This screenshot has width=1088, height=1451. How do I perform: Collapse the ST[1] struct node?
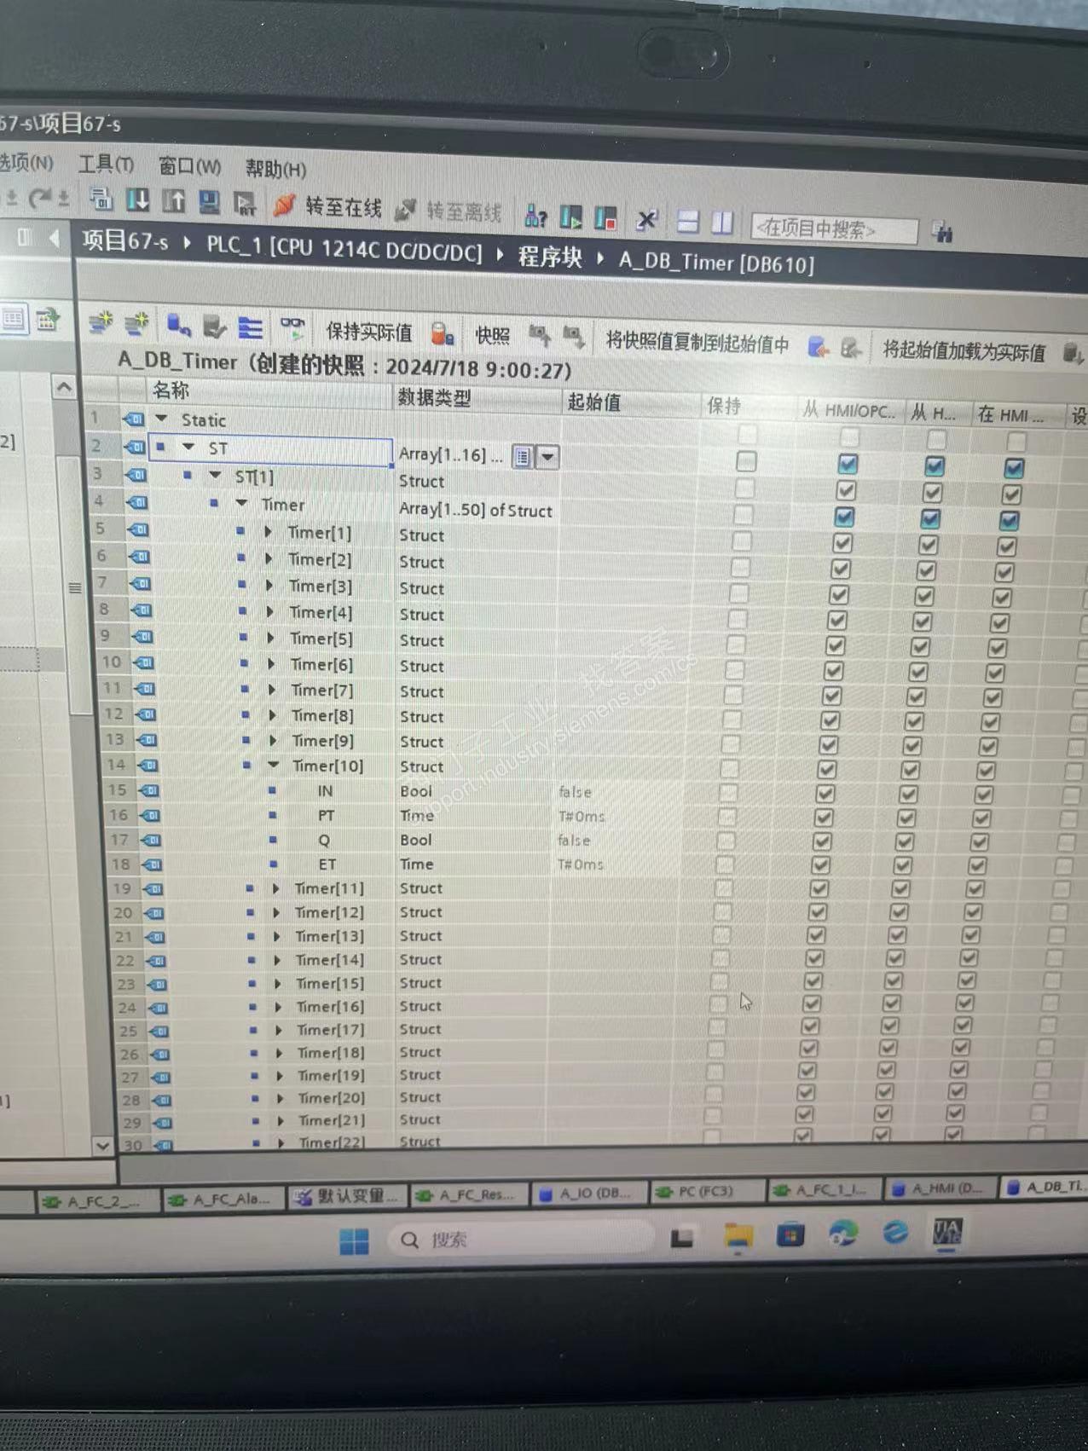(215, 476)
